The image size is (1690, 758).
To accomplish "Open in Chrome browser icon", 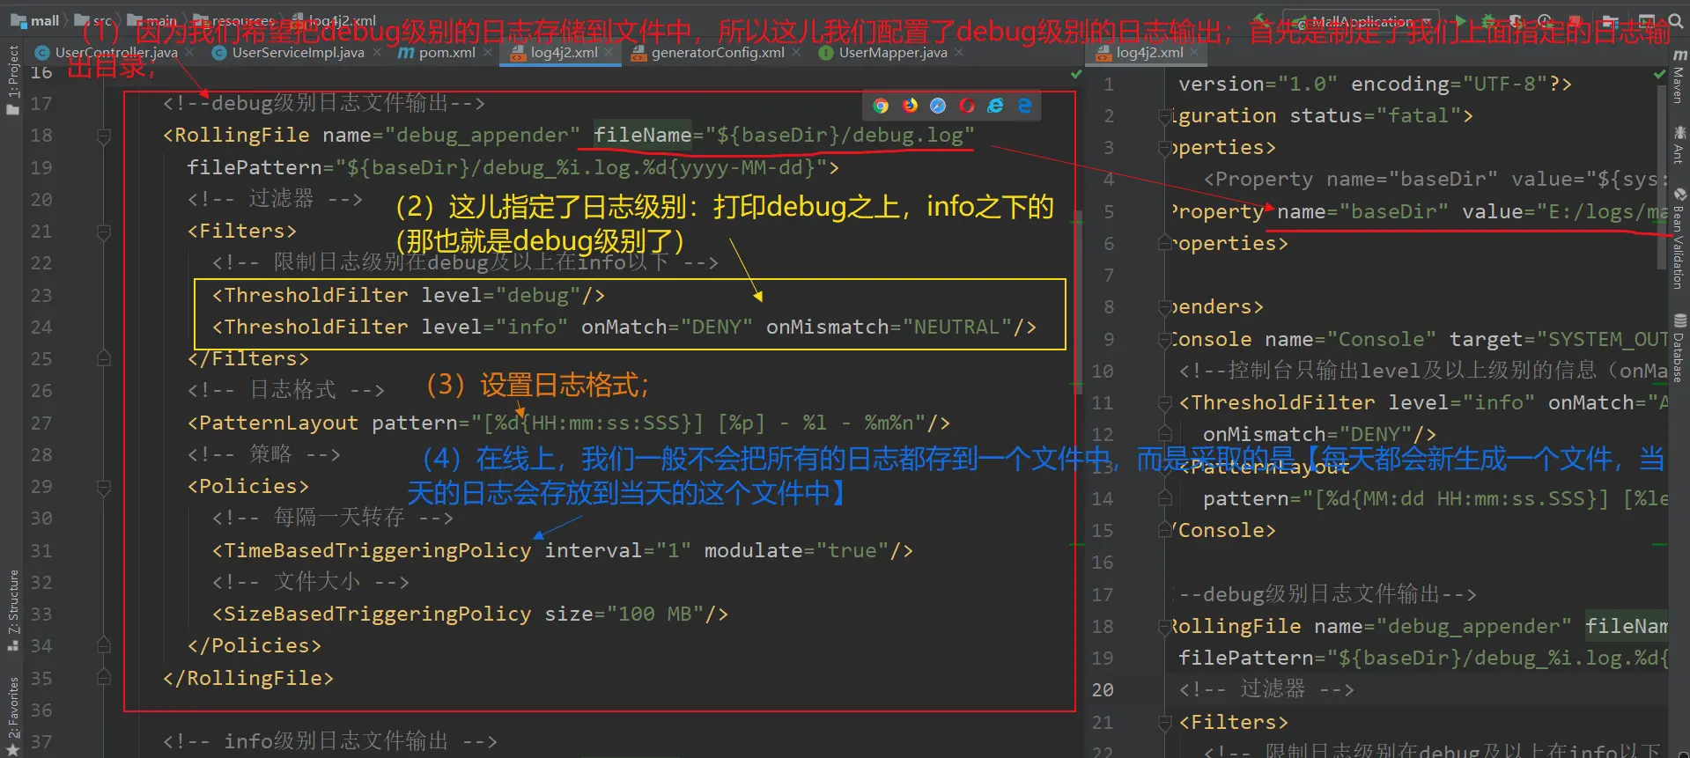I will pos(881,106).
